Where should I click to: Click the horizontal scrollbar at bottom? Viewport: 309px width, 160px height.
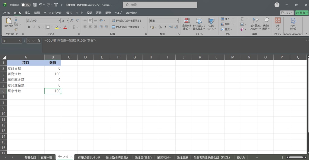296,157
